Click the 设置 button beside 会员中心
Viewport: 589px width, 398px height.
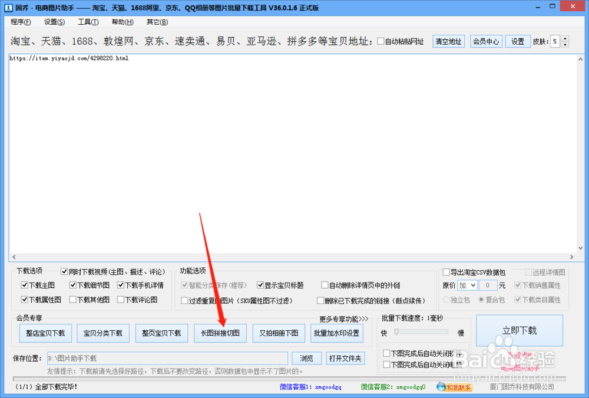(518, 41)
